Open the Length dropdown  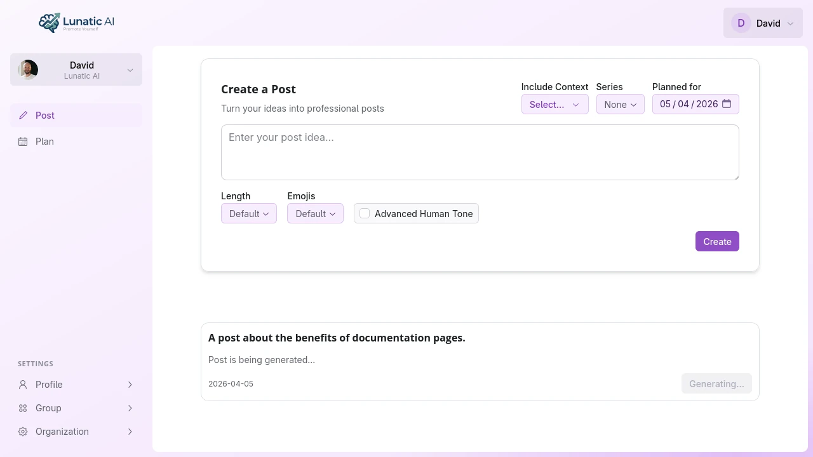(x=249, y=213)
